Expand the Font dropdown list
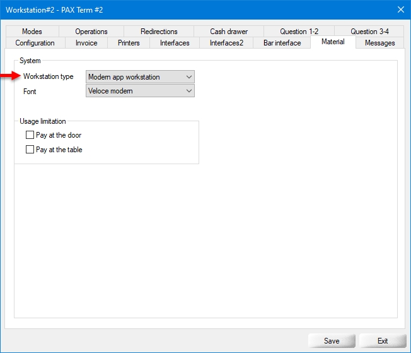The height and width of the screenshot is (353, 411). (140, 91)
